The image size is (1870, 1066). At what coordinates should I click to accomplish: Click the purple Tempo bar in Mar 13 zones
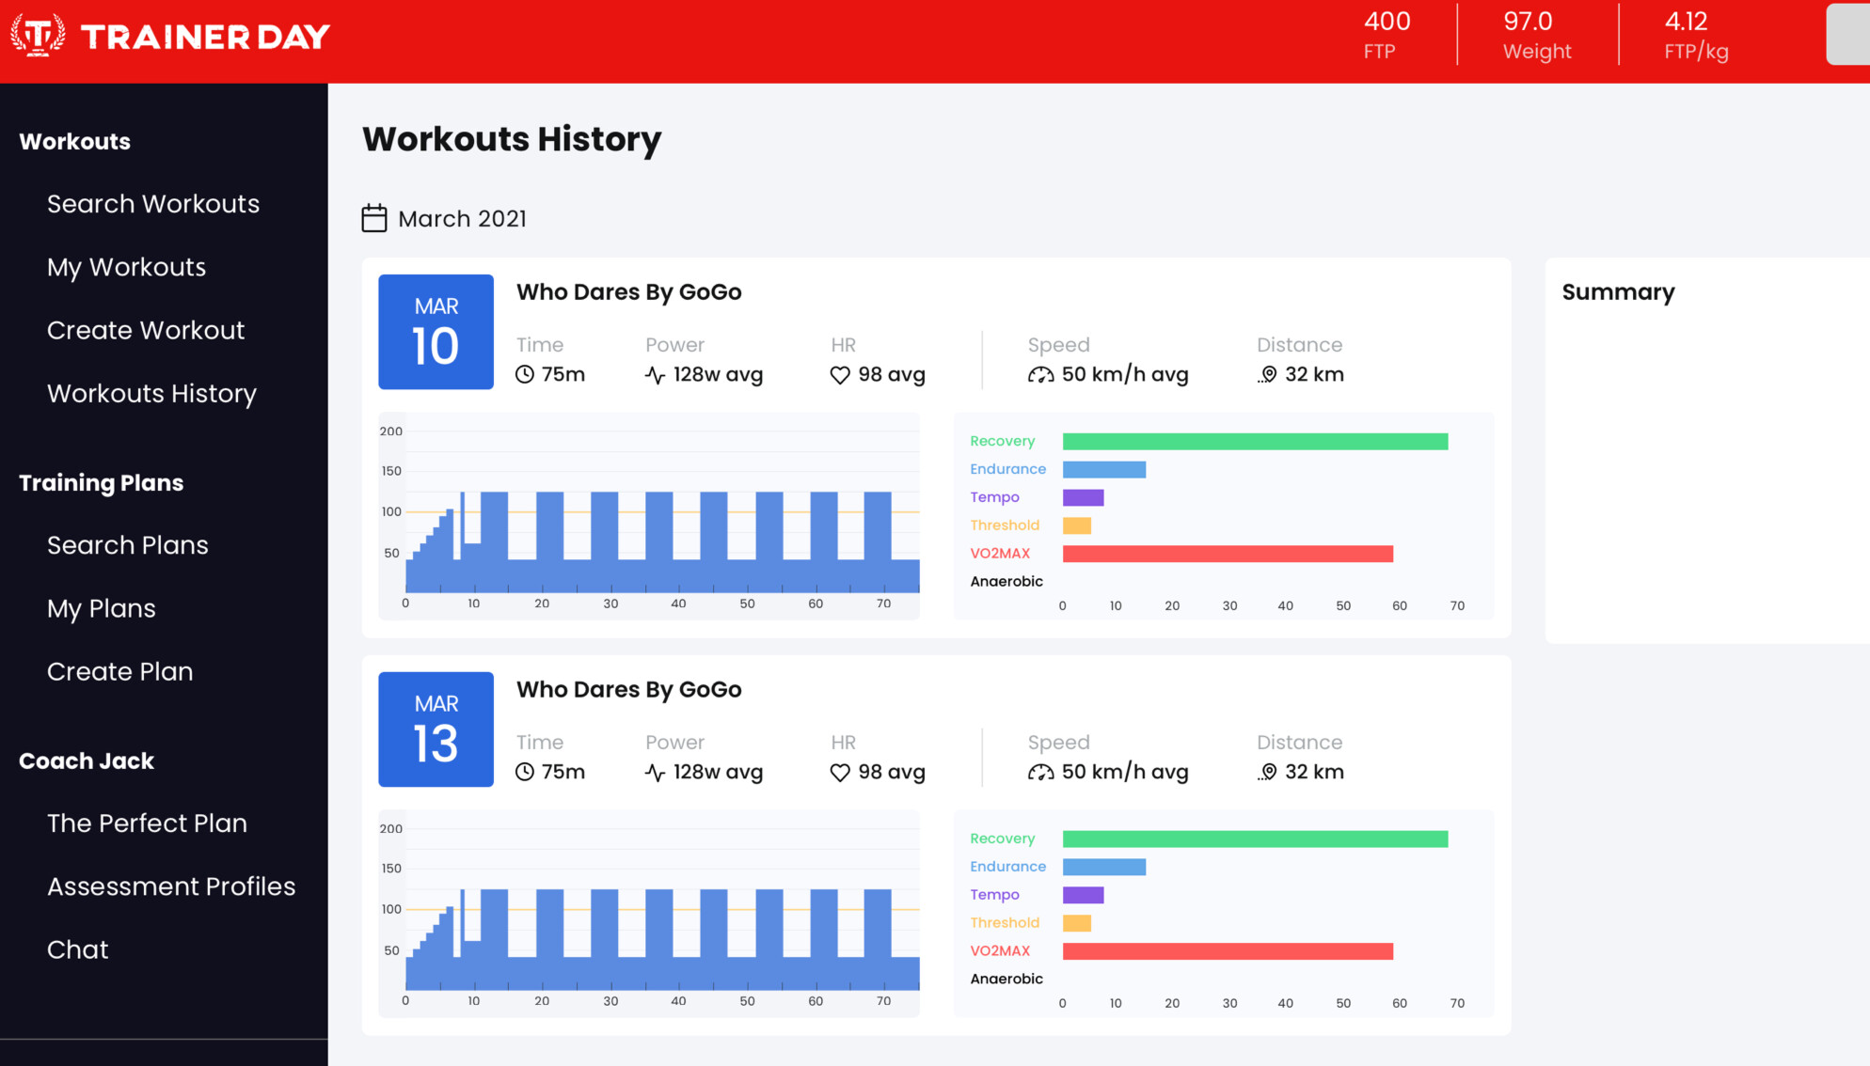[x=1083, y=895]
